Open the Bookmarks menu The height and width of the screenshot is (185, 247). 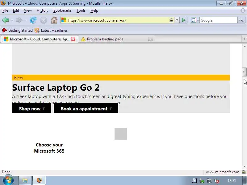point(62,10)
